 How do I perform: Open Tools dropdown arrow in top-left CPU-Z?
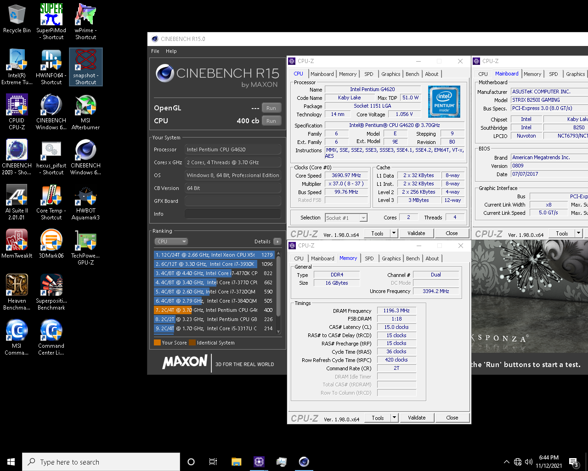pyautogui.click(x=394, y=233)
